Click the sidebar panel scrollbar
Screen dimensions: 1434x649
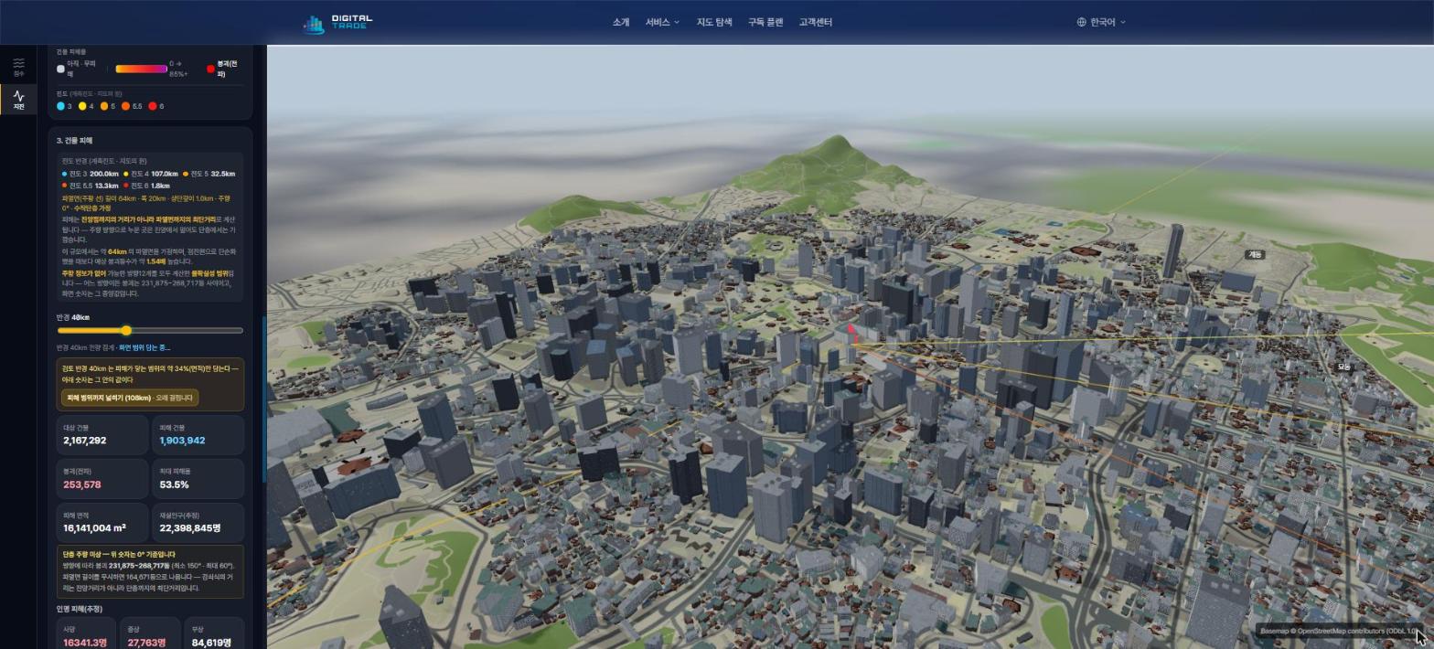coord(264,399)
